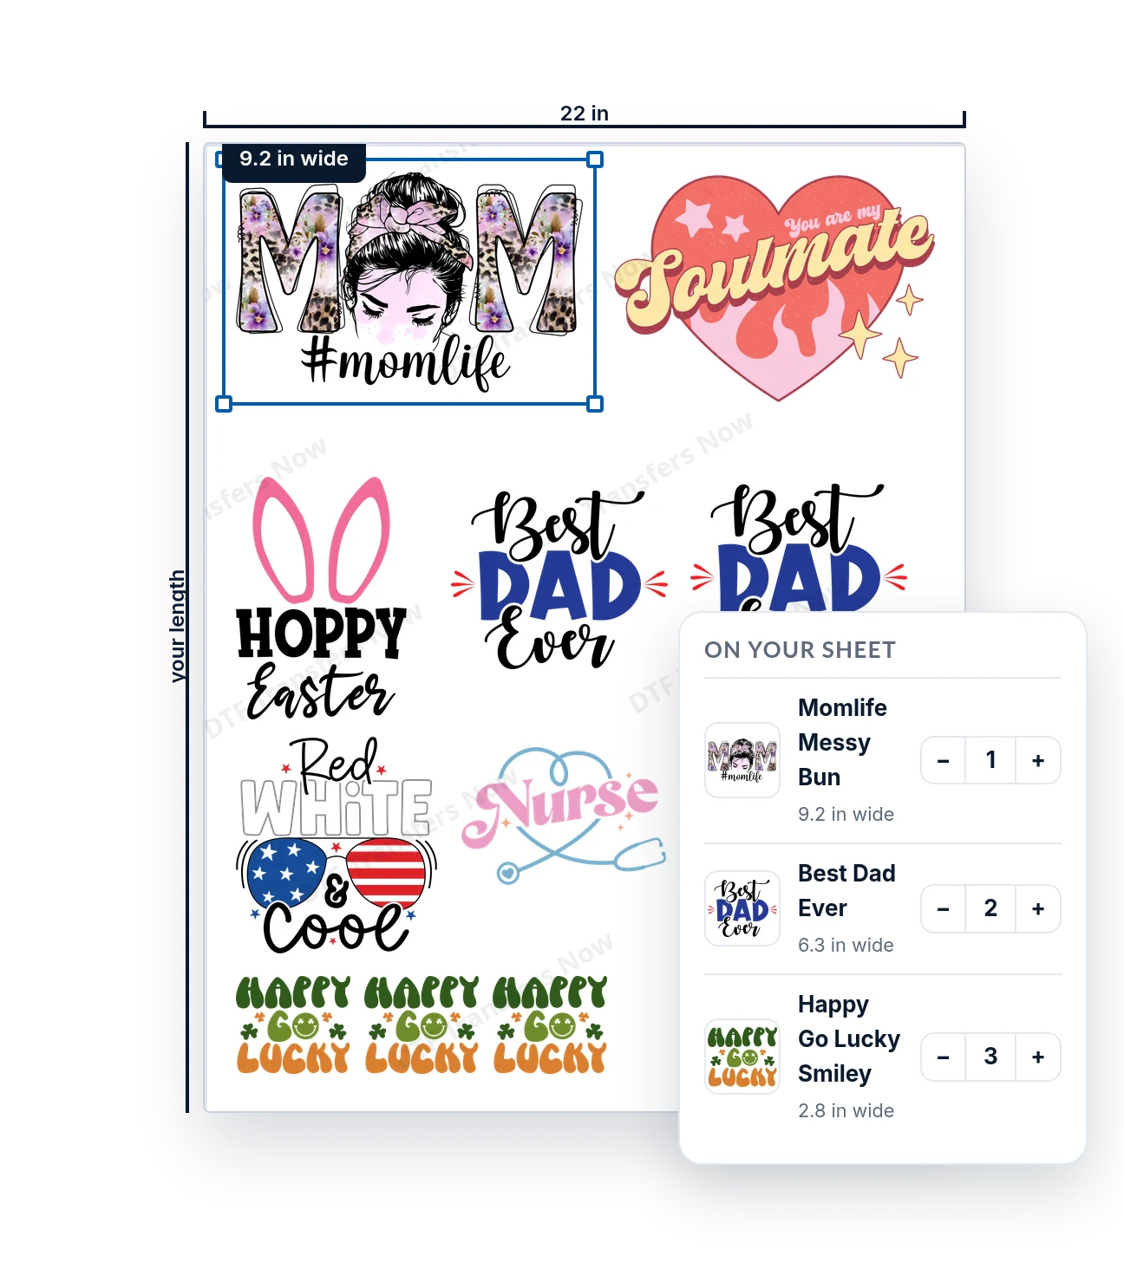Viewport: 1124px width, 1262px height.
Task: Click the Momlife Messy Bun quantity field
Action: click(990, 760)
